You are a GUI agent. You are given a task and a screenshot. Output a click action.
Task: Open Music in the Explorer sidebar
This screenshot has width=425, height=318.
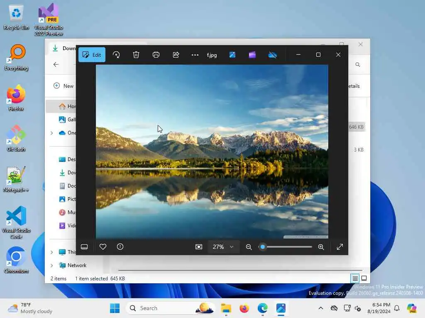[x=67, y=212]
